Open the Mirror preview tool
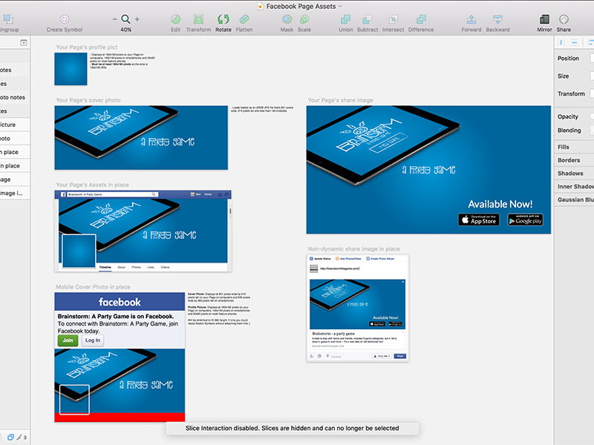594x445 pixels. 544,19
